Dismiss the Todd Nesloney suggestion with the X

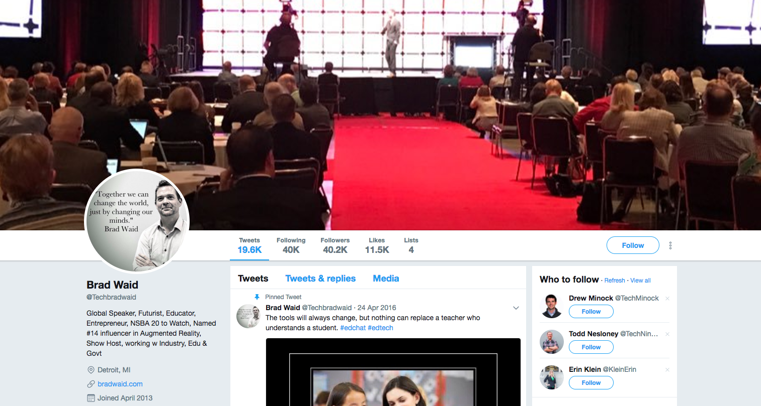click(x=667, y=334)
